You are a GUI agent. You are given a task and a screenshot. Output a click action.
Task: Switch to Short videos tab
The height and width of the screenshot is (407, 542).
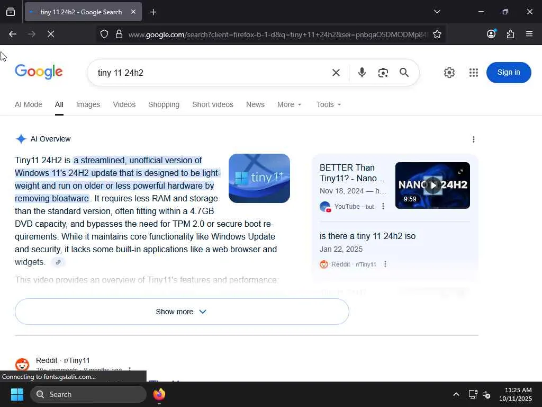(x=213, y=104)
